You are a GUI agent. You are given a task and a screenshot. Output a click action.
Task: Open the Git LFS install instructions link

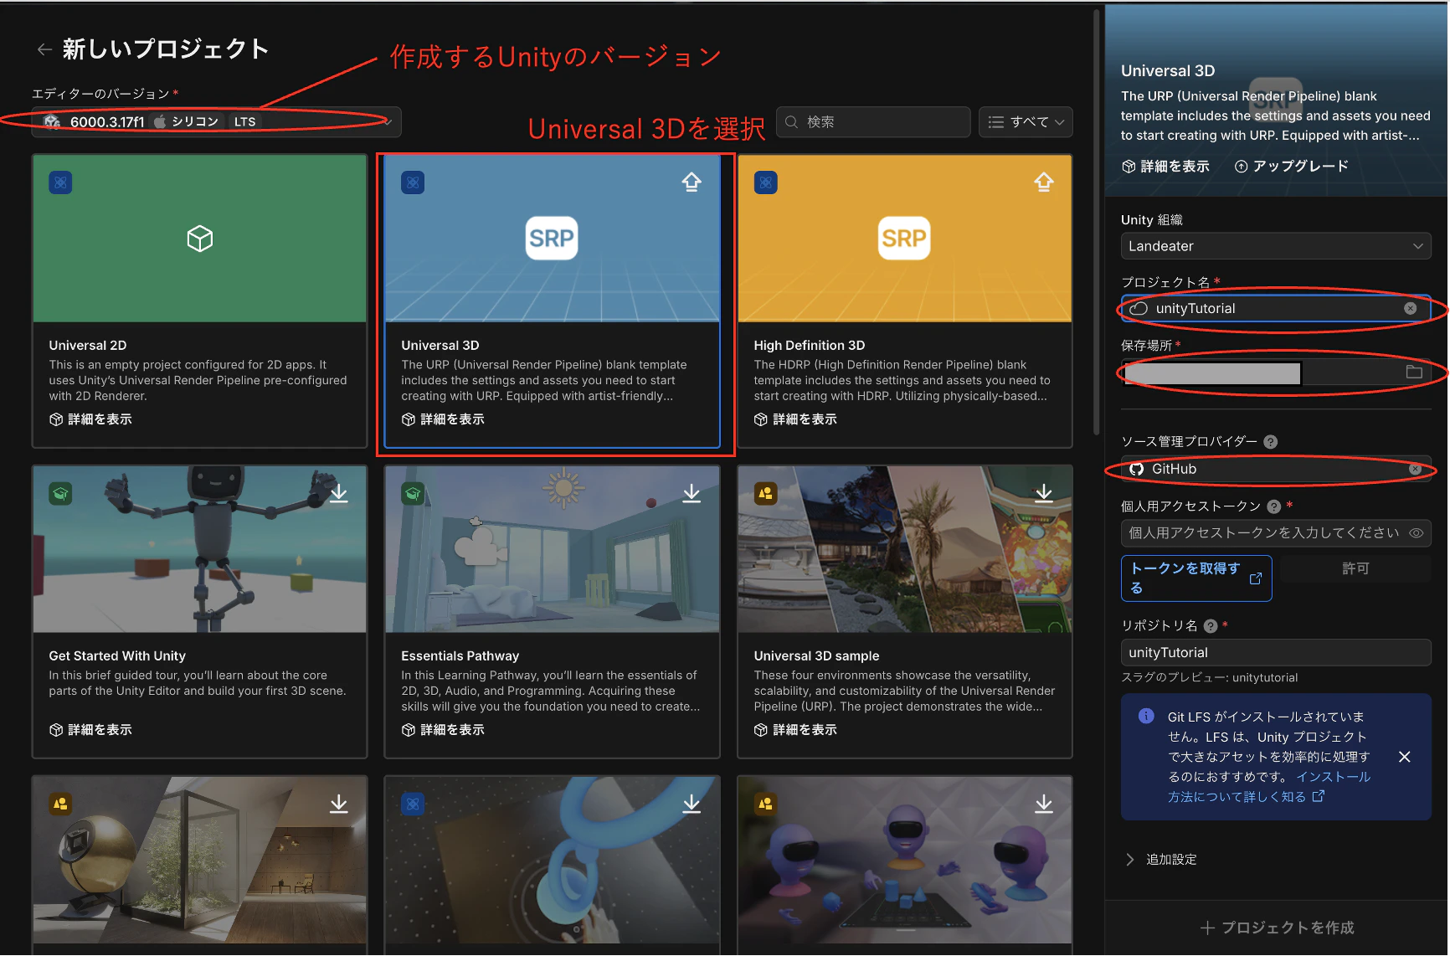[x=1269, y=787]
